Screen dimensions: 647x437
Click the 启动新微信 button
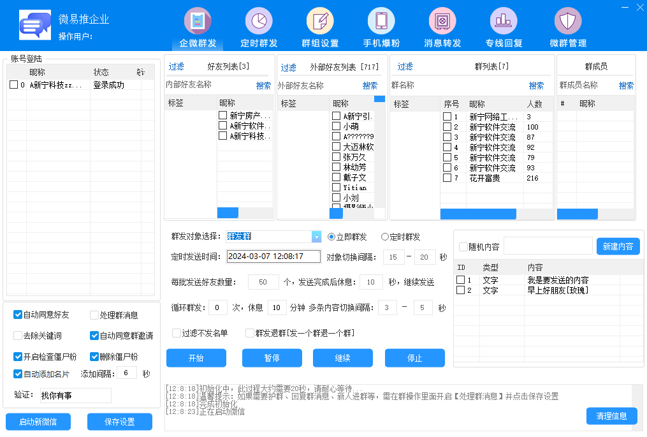pyautogui.click(x=38, y=422)
